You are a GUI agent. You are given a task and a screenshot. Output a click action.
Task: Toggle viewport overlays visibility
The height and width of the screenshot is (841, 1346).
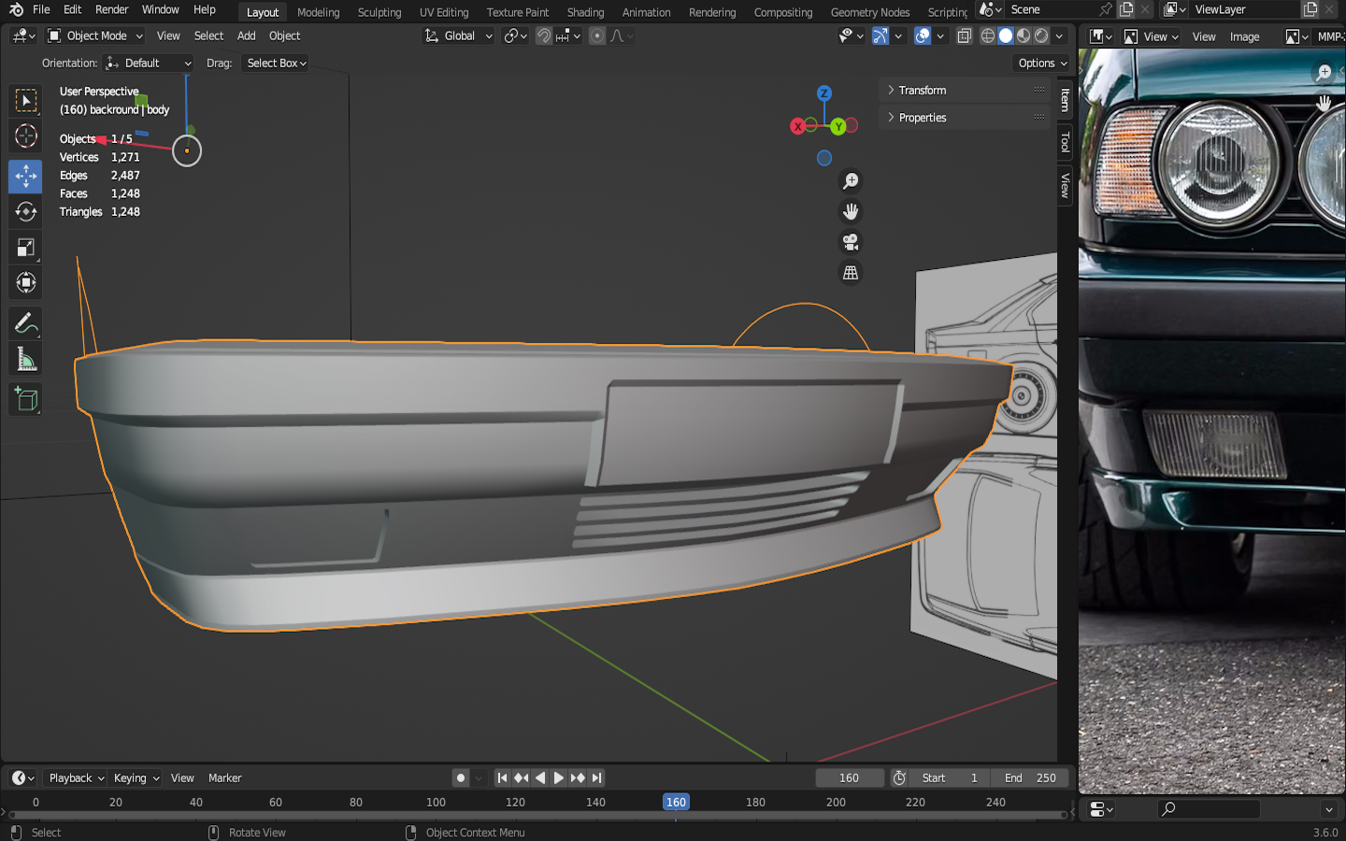click(x=923, y=36)
